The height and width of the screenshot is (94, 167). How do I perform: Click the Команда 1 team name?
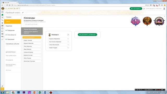pyautogui.click(x=55, y=35)
